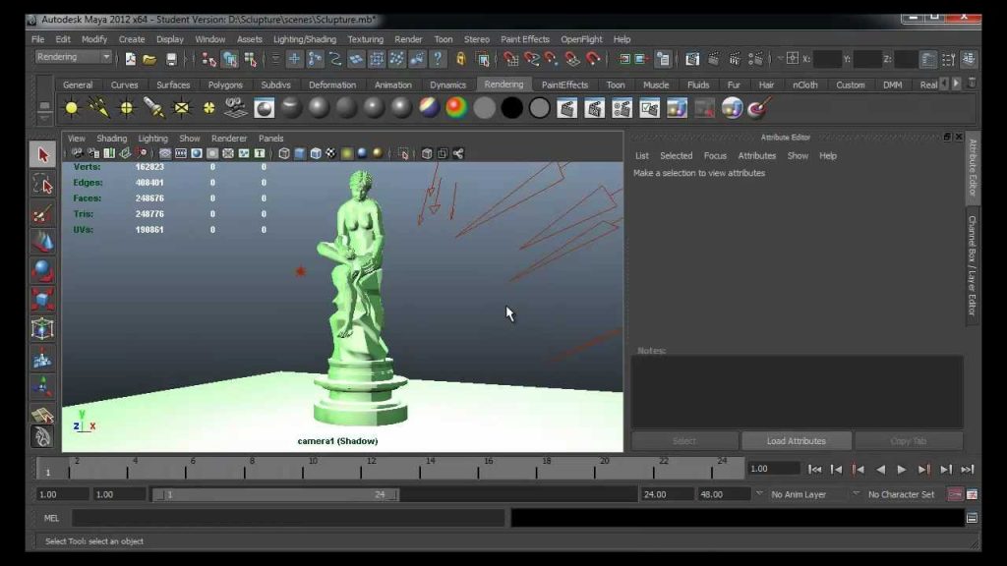Open the Rendering menu set dropdown
The width and height of the screenshot is (1007, 566).
pyautogui.click(x=73, y=57)
